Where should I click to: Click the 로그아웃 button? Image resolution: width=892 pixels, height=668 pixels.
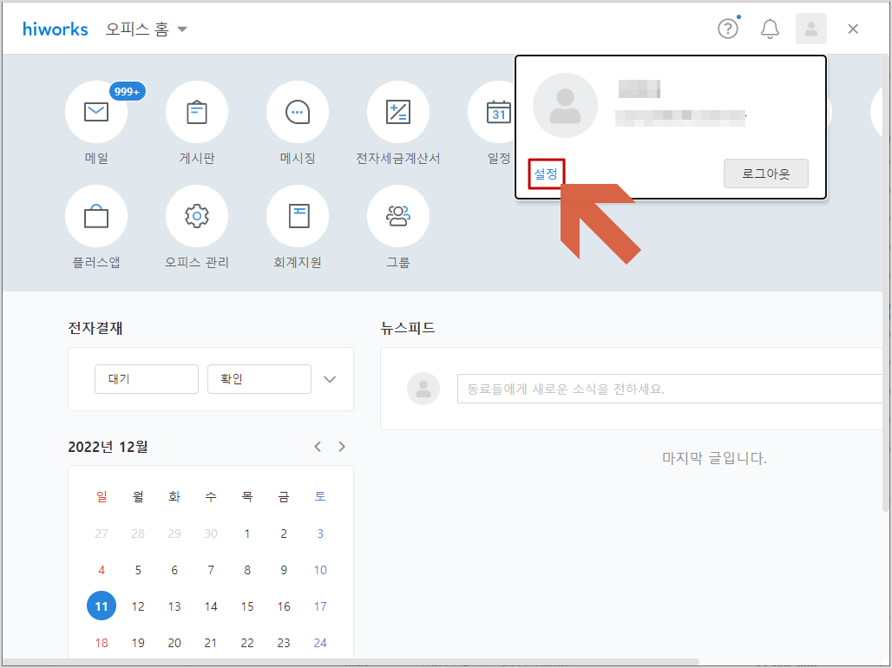pyautogui.click(x=765, y=174)
